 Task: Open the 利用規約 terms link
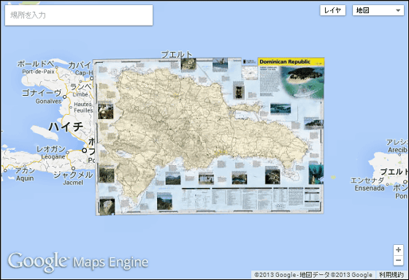click(x=391, y=275)
